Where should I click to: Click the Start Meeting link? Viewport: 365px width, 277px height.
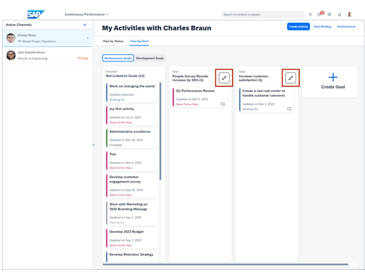coord(322,27)
